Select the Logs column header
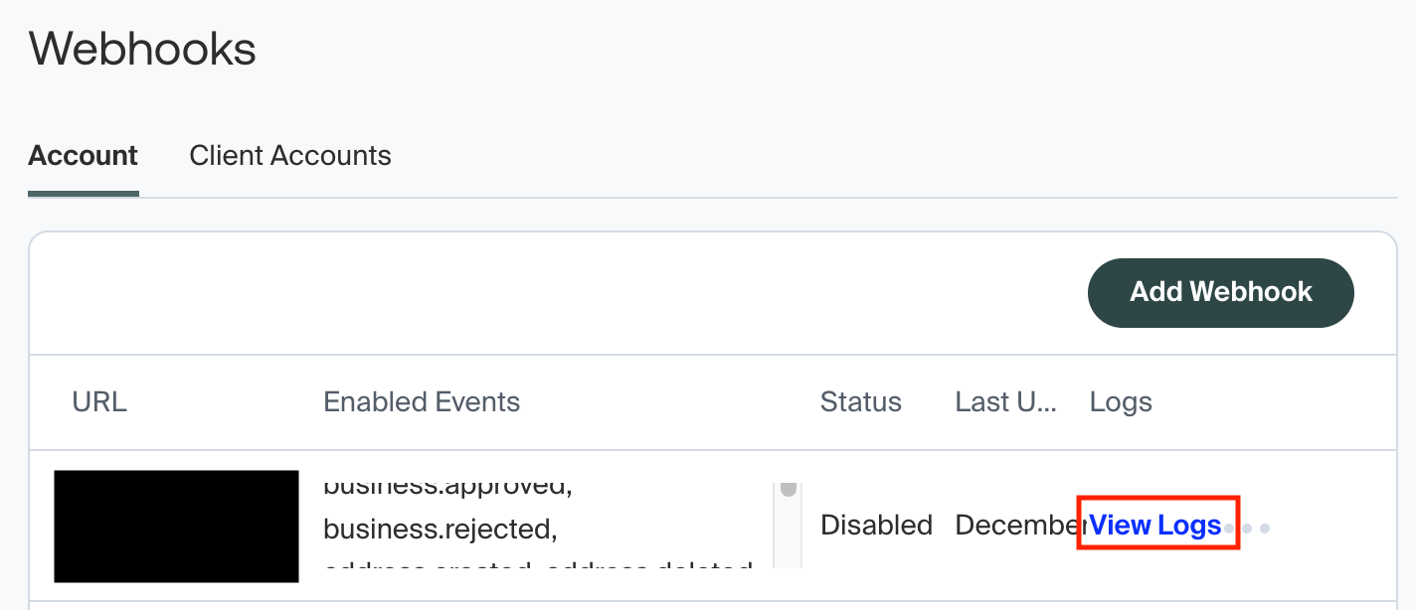Screen dimensions: 1416x610 (x=1121, y=402)
